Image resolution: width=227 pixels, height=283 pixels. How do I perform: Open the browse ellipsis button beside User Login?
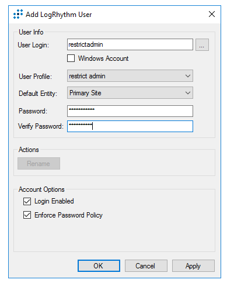202,44
